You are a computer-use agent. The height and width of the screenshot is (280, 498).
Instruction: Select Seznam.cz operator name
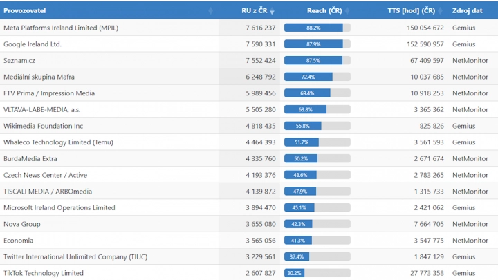(x=19, y=60)
